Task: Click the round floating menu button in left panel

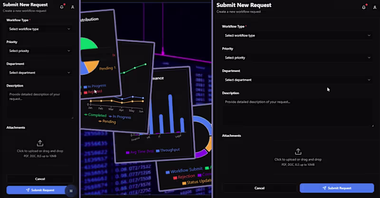Action: click(71, 191)
